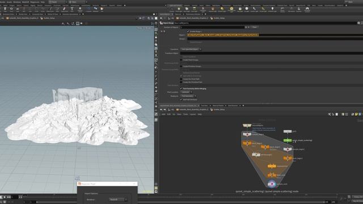Click the Area Light shelf tool
Screen dimensions: 363x204
click(x=195, y=9)
